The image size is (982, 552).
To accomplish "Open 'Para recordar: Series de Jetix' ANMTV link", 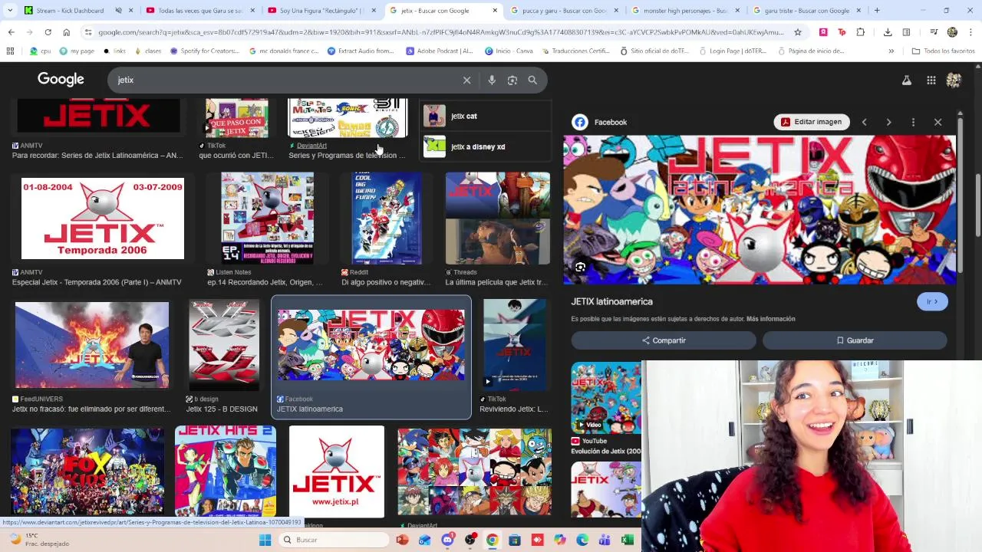I will pyautogui.click(x=97, y=156).
